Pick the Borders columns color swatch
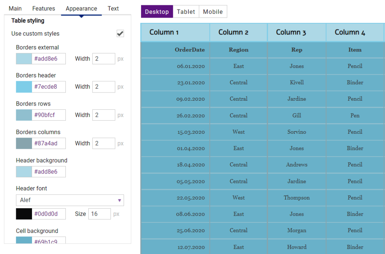Screen dimensions: 385x254 tap(24, 143)
